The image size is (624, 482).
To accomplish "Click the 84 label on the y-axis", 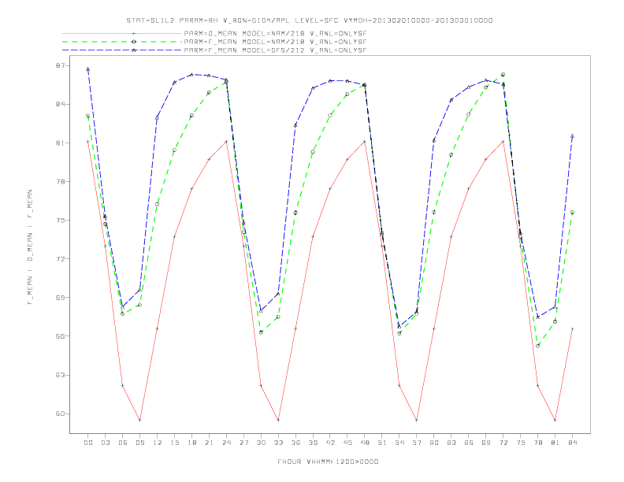I will 60,104.
